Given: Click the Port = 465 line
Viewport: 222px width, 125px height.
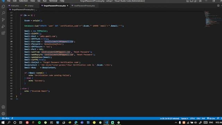Looking at the screenshot, I should pyautogui.click(x=34, y=49).
